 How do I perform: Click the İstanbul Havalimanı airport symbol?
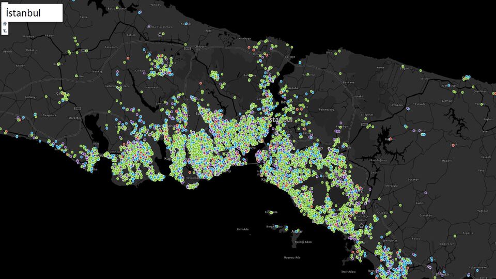coord(160,35)
